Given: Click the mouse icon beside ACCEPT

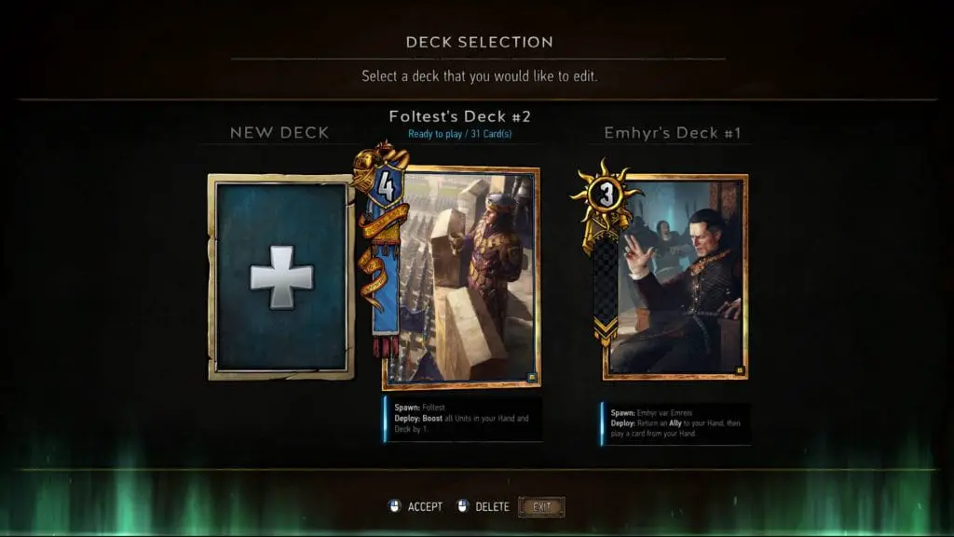Looking at the screenshot, I should [x=394, y=506].
